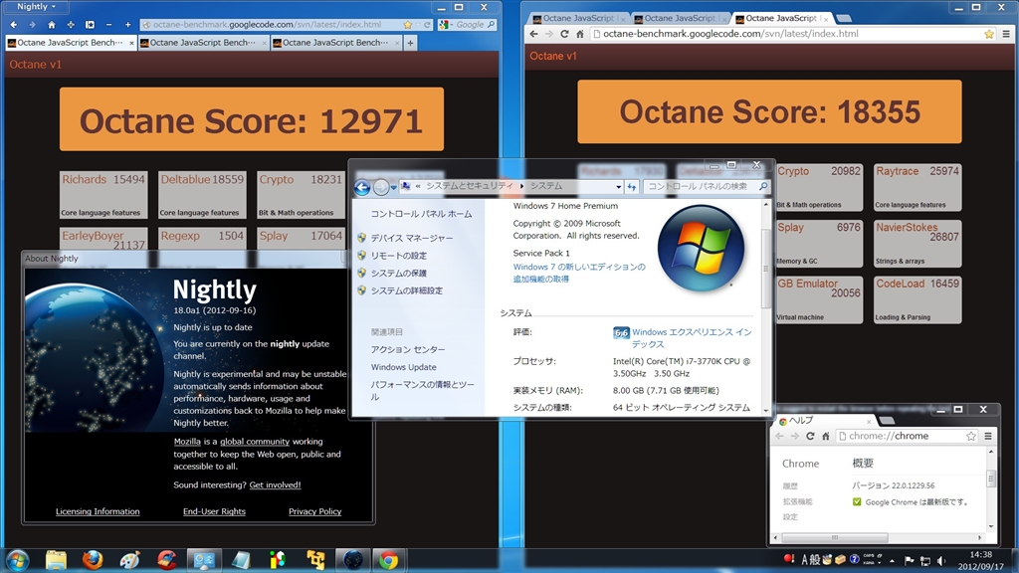Click the home icon in Chrome's toolbar
Viewport: 1019px width, 573px height.
tap(578, 34)
